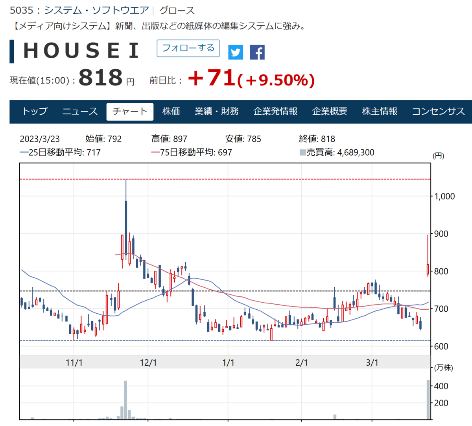The width and height of the screenshot is (472, 426).
Task: Click the 高値: 897 value
Action: coord(169,139)
